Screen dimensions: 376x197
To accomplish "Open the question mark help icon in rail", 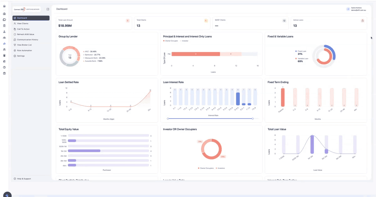I will pos(4,67).
